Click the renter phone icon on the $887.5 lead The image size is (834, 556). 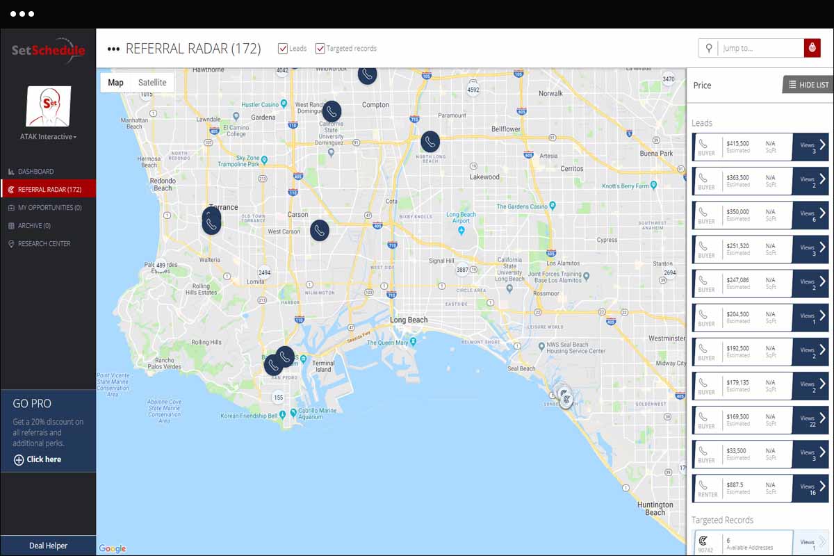703,485
